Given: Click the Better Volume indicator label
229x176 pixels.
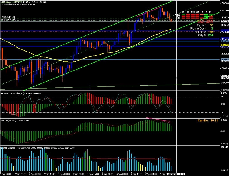Looking at the screenshot, I should [x=38, y=148].
